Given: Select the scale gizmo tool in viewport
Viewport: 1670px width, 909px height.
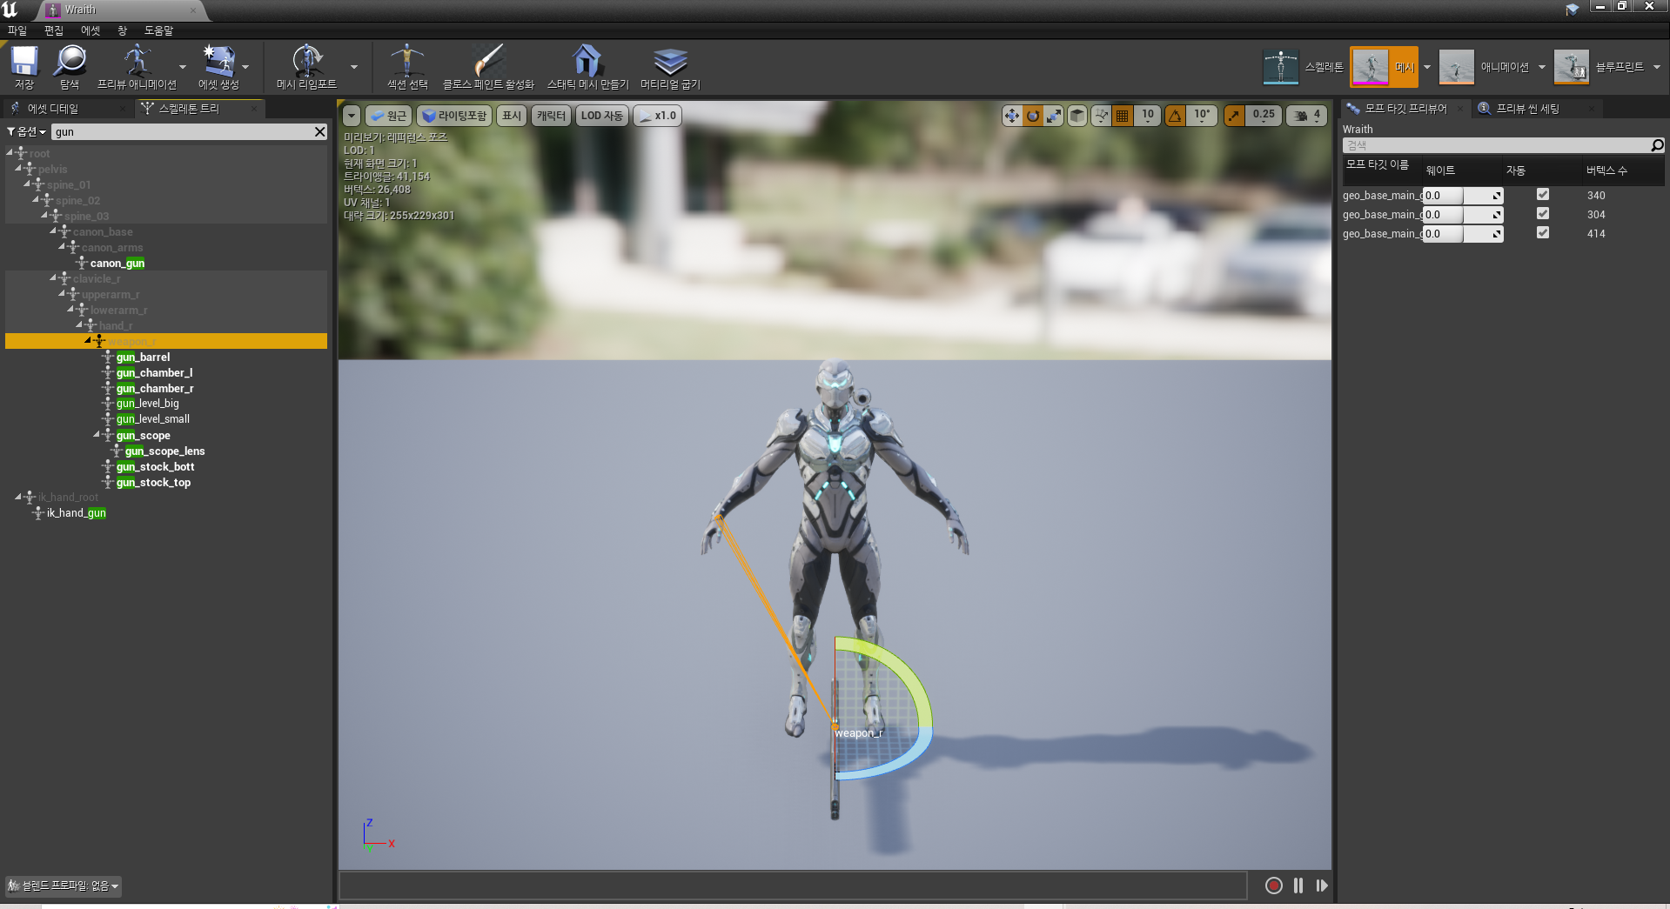Looking at the screenshot, I should (1053, 116).
